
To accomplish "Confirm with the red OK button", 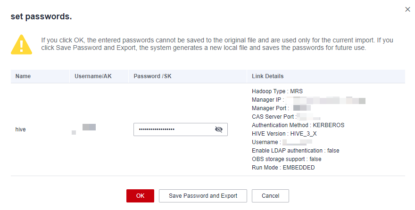I will click(x=140, y=196).
